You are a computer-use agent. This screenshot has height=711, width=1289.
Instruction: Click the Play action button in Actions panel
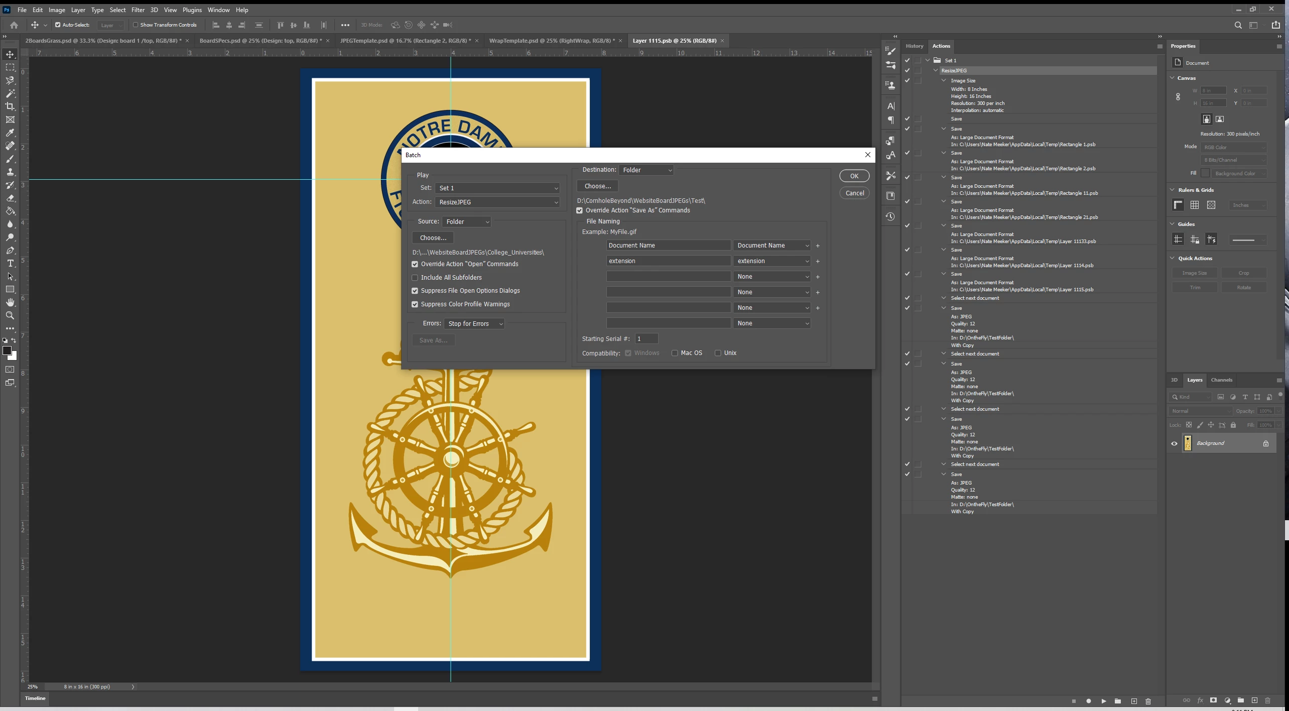[1103, 701]
